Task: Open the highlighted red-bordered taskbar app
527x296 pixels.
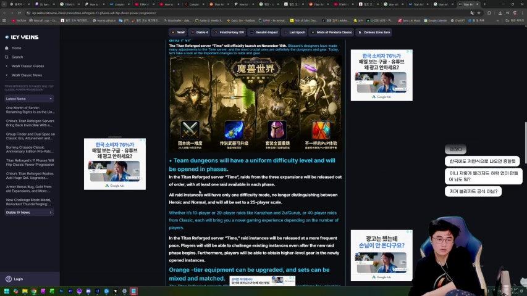Action: point(133,291)
